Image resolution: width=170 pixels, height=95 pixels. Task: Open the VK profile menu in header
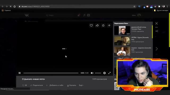pyautogui.click(x=137, y=15)
